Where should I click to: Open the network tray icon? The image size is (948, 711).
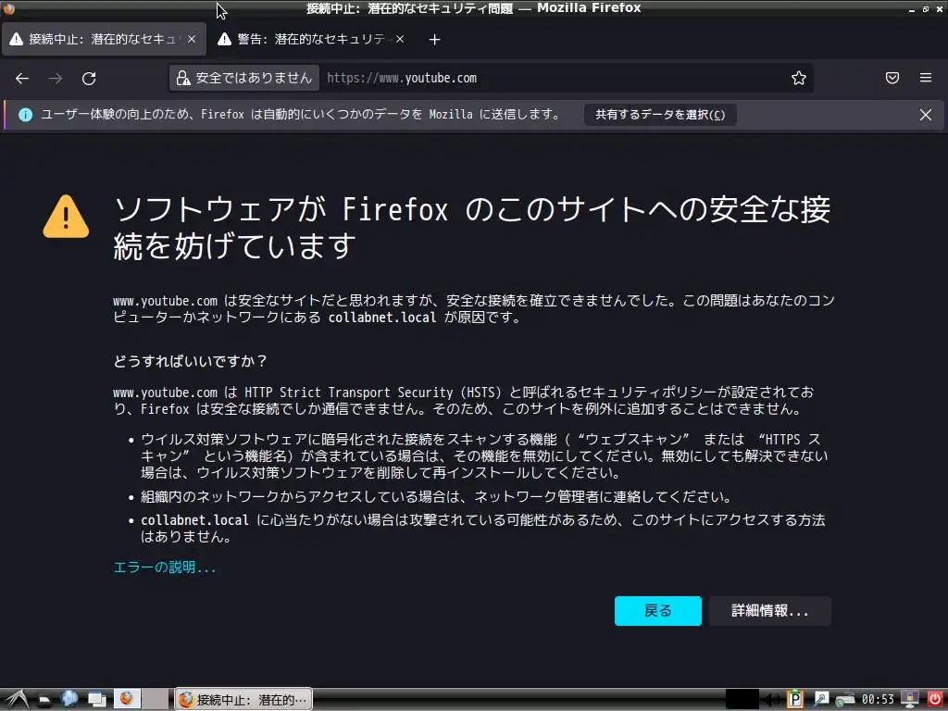coord(846,700)
